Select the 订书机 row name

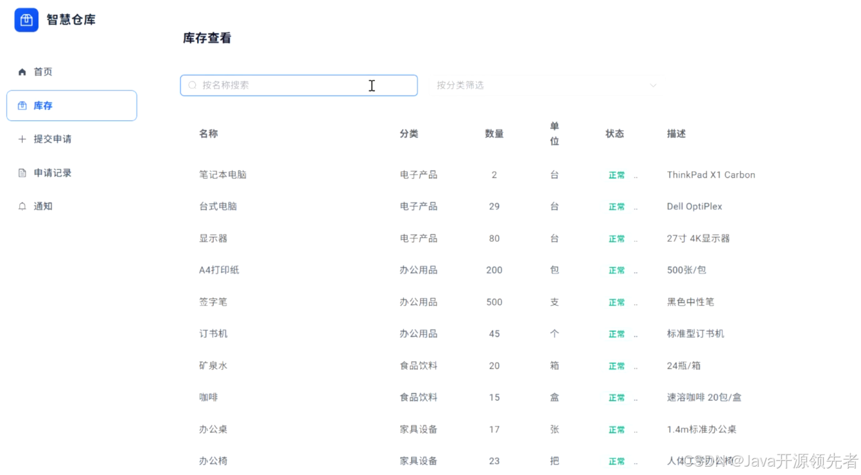213,334
